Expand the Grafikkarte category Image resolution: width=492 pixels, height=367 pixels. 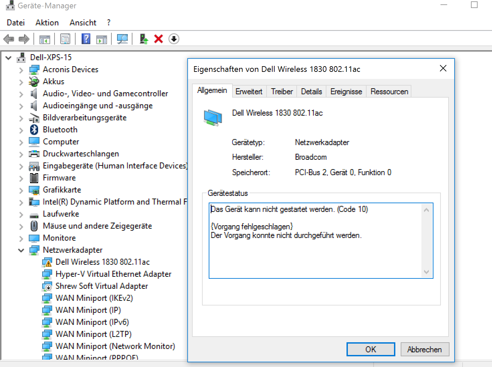[x=21, y=190]
